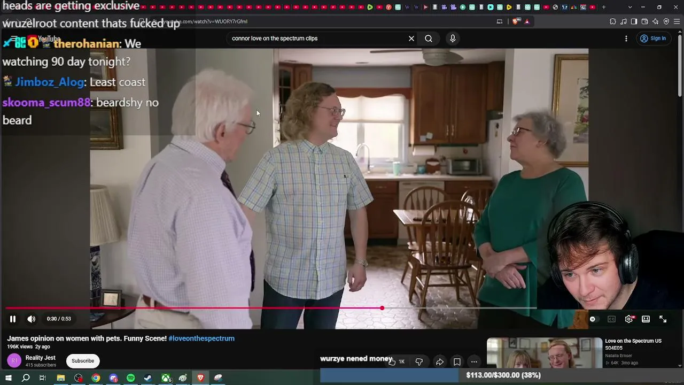
Task: Open the Reality Jest channel name
Action: pos(41,358)
